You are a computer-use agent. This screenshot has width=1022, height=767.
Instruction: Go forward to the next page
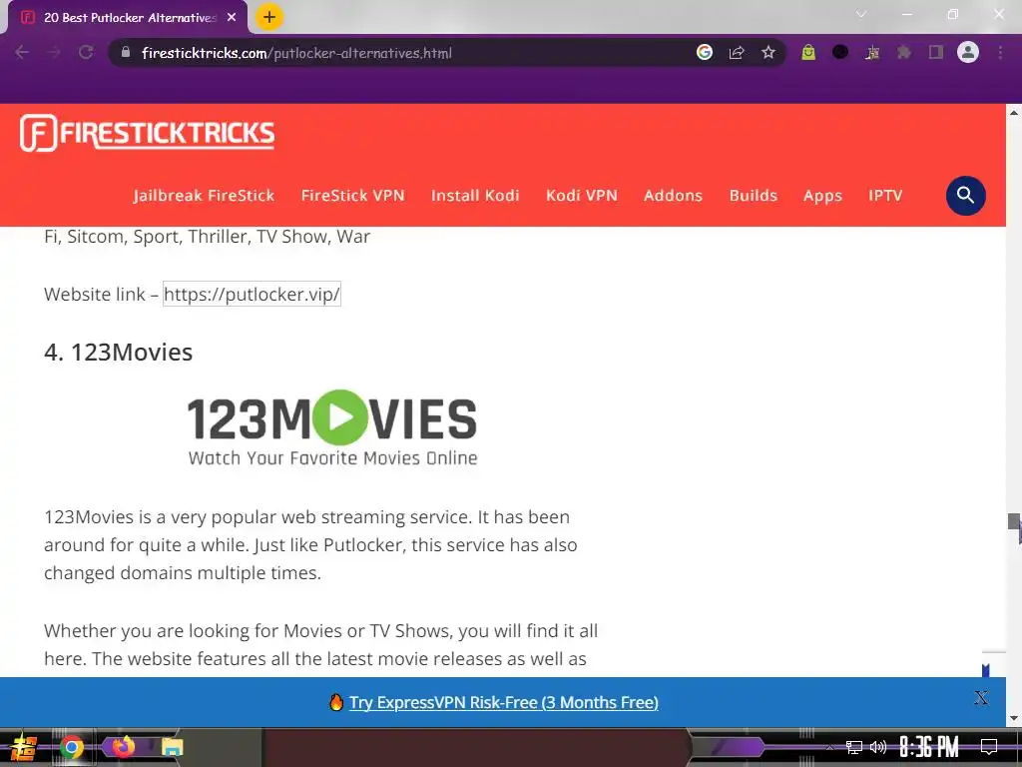pos(54,52)
